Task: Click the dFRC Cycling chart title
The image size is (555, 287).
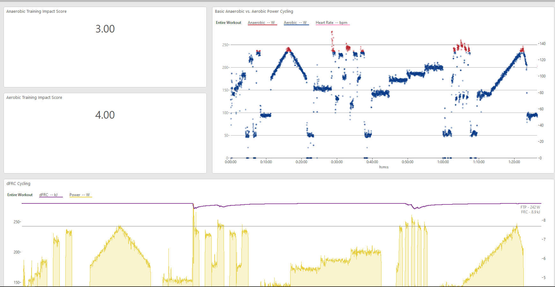Action: coord(18,184)
